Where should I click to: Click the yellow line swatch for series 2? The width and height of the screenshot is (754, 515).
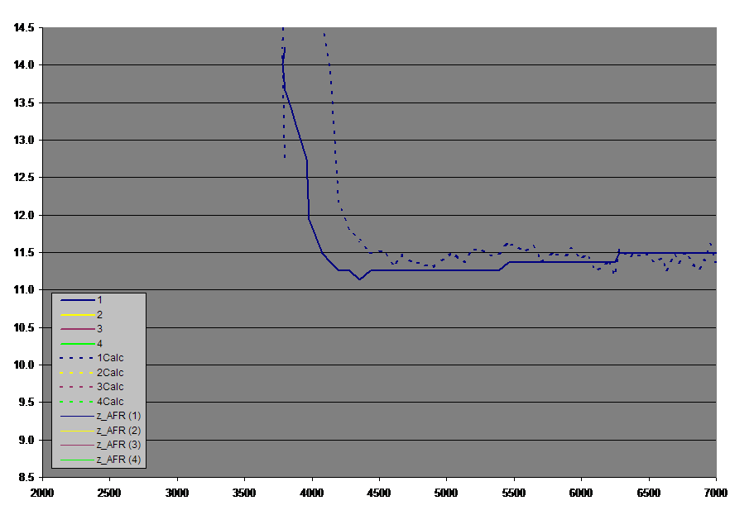click(74, 314)
